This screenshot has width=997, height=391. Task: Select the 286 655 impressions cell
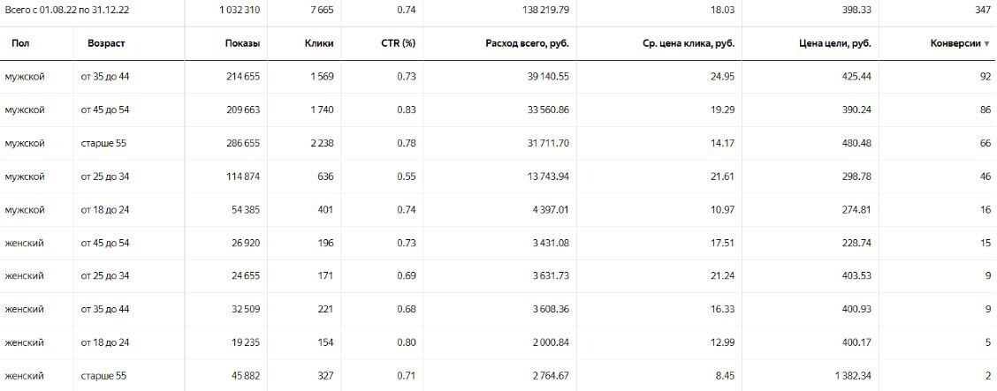(242, 143)
